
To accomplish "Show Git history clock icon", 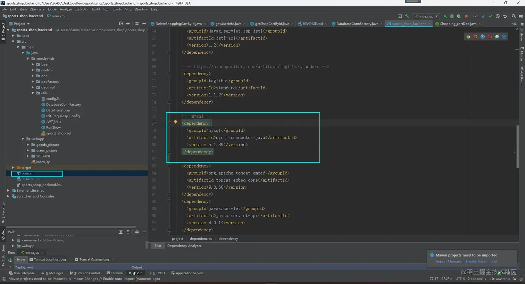I will (x=498, y=16).
